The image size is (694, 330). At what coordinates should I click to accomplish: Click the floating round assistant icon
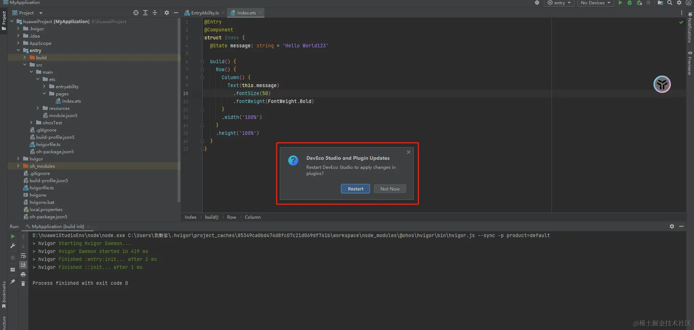tap(662, 85)
